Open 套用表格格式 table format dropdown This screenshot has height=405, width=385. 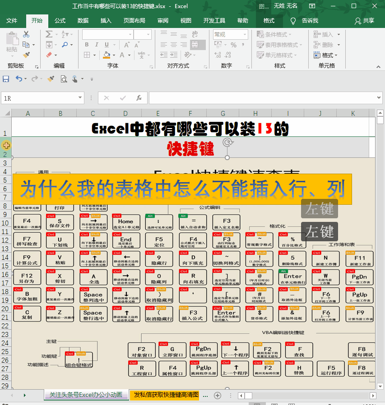[279, 45]
